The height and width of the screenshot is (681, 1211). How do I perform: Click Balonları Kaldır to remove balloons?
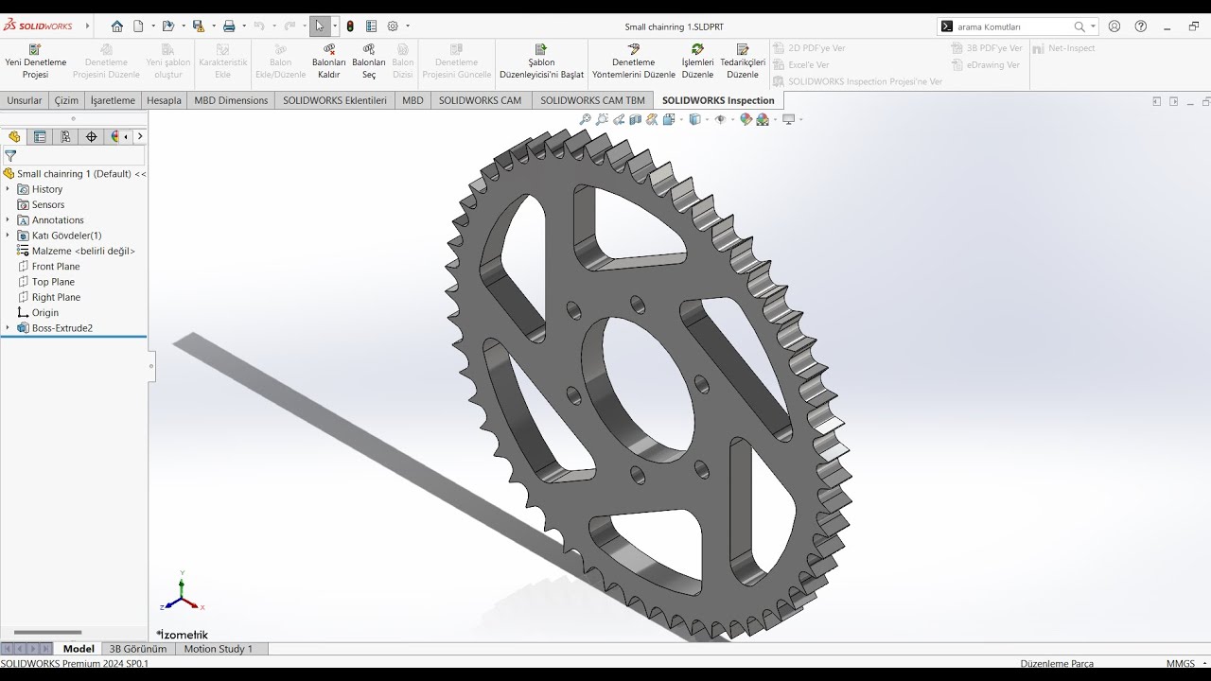(329, 61)
